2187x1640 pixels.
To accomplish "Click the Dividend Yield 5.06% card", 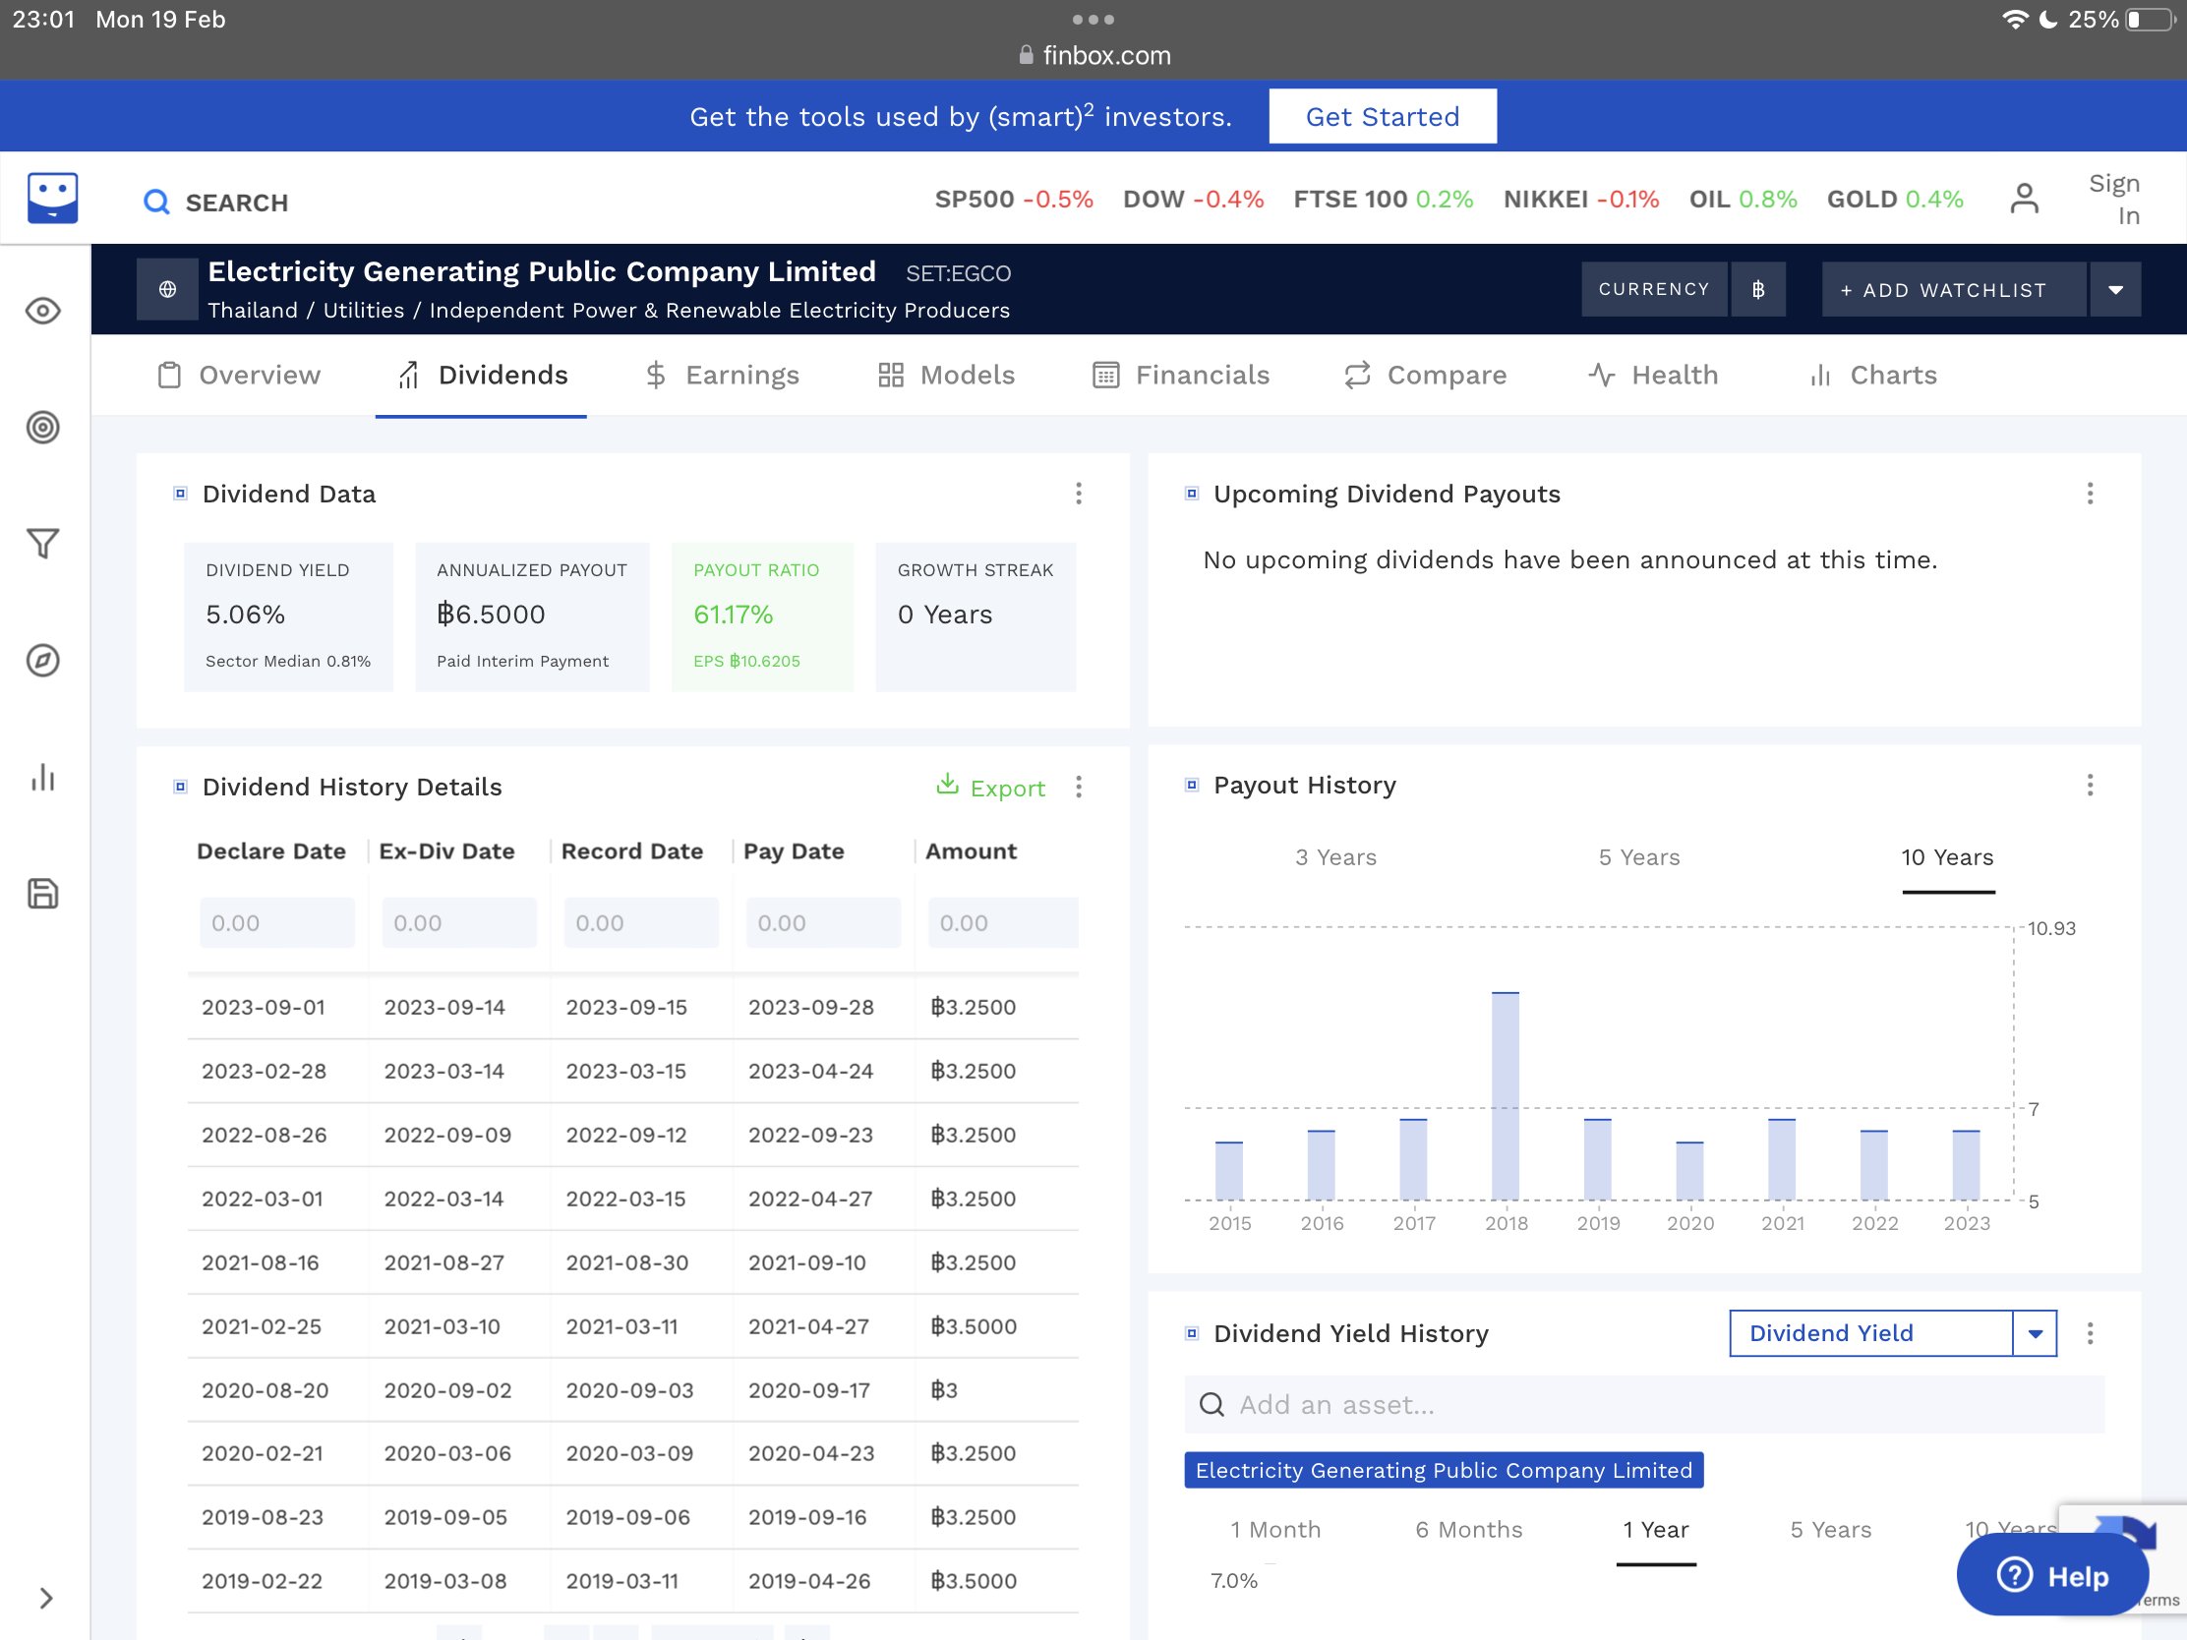I will tap(288, 615).
